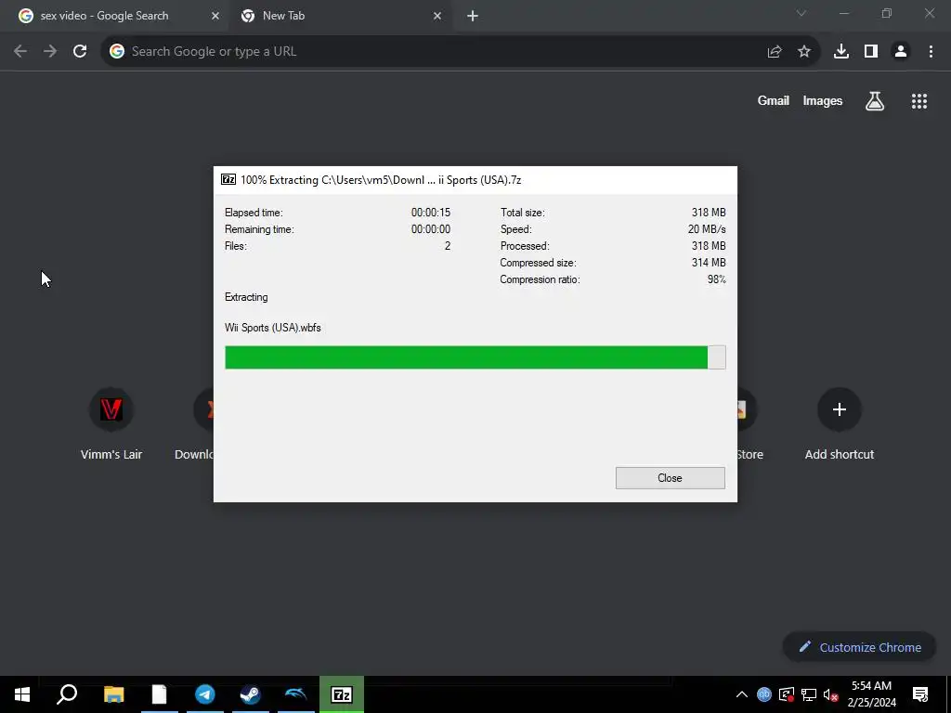The width and height of the screenshot is (951, 713).
Task: Click the extraction progress bar
Action: point(475,357)
